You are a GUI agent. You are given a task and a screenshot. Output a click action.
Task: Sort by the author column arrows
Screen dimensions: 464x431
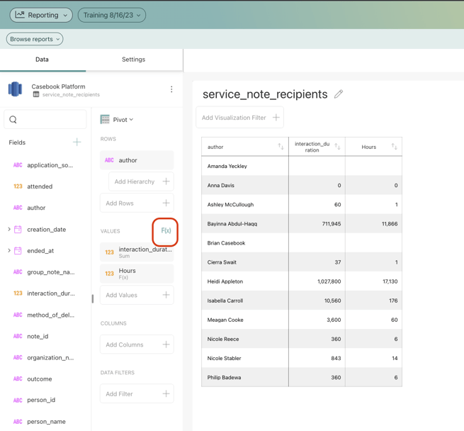(281, 147)
